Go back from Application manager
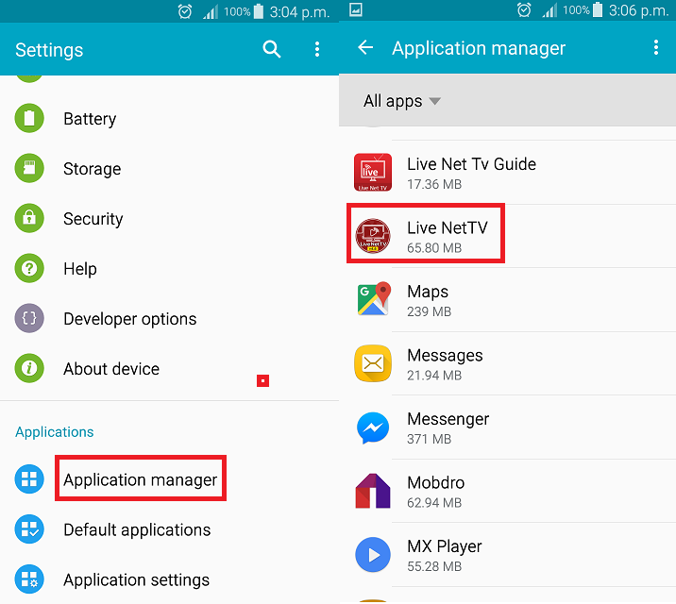This screenshot has height=604, width=676. click(365, 47)
